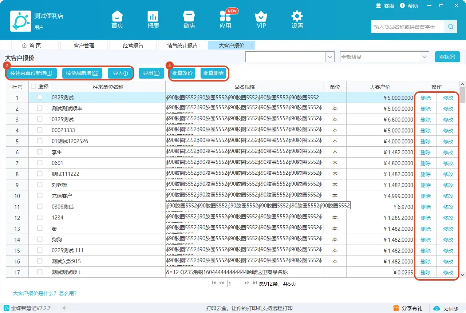Click the 按往来单位新增 button
The image size is (466, 313).
[x=31, y=73]
